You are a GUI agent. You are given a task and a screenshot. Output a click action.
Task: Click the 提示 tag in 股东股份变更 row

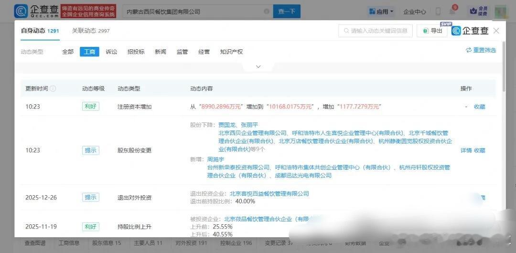pos(90,151)
